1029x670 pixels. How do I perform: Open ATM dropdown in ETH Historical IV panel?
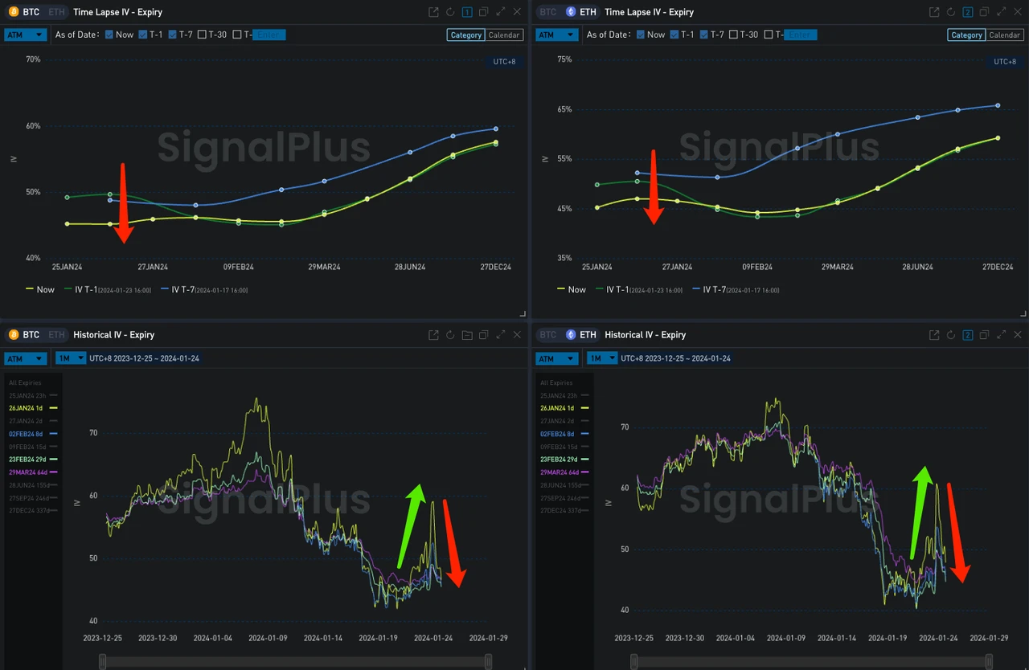tap(556, 358)
